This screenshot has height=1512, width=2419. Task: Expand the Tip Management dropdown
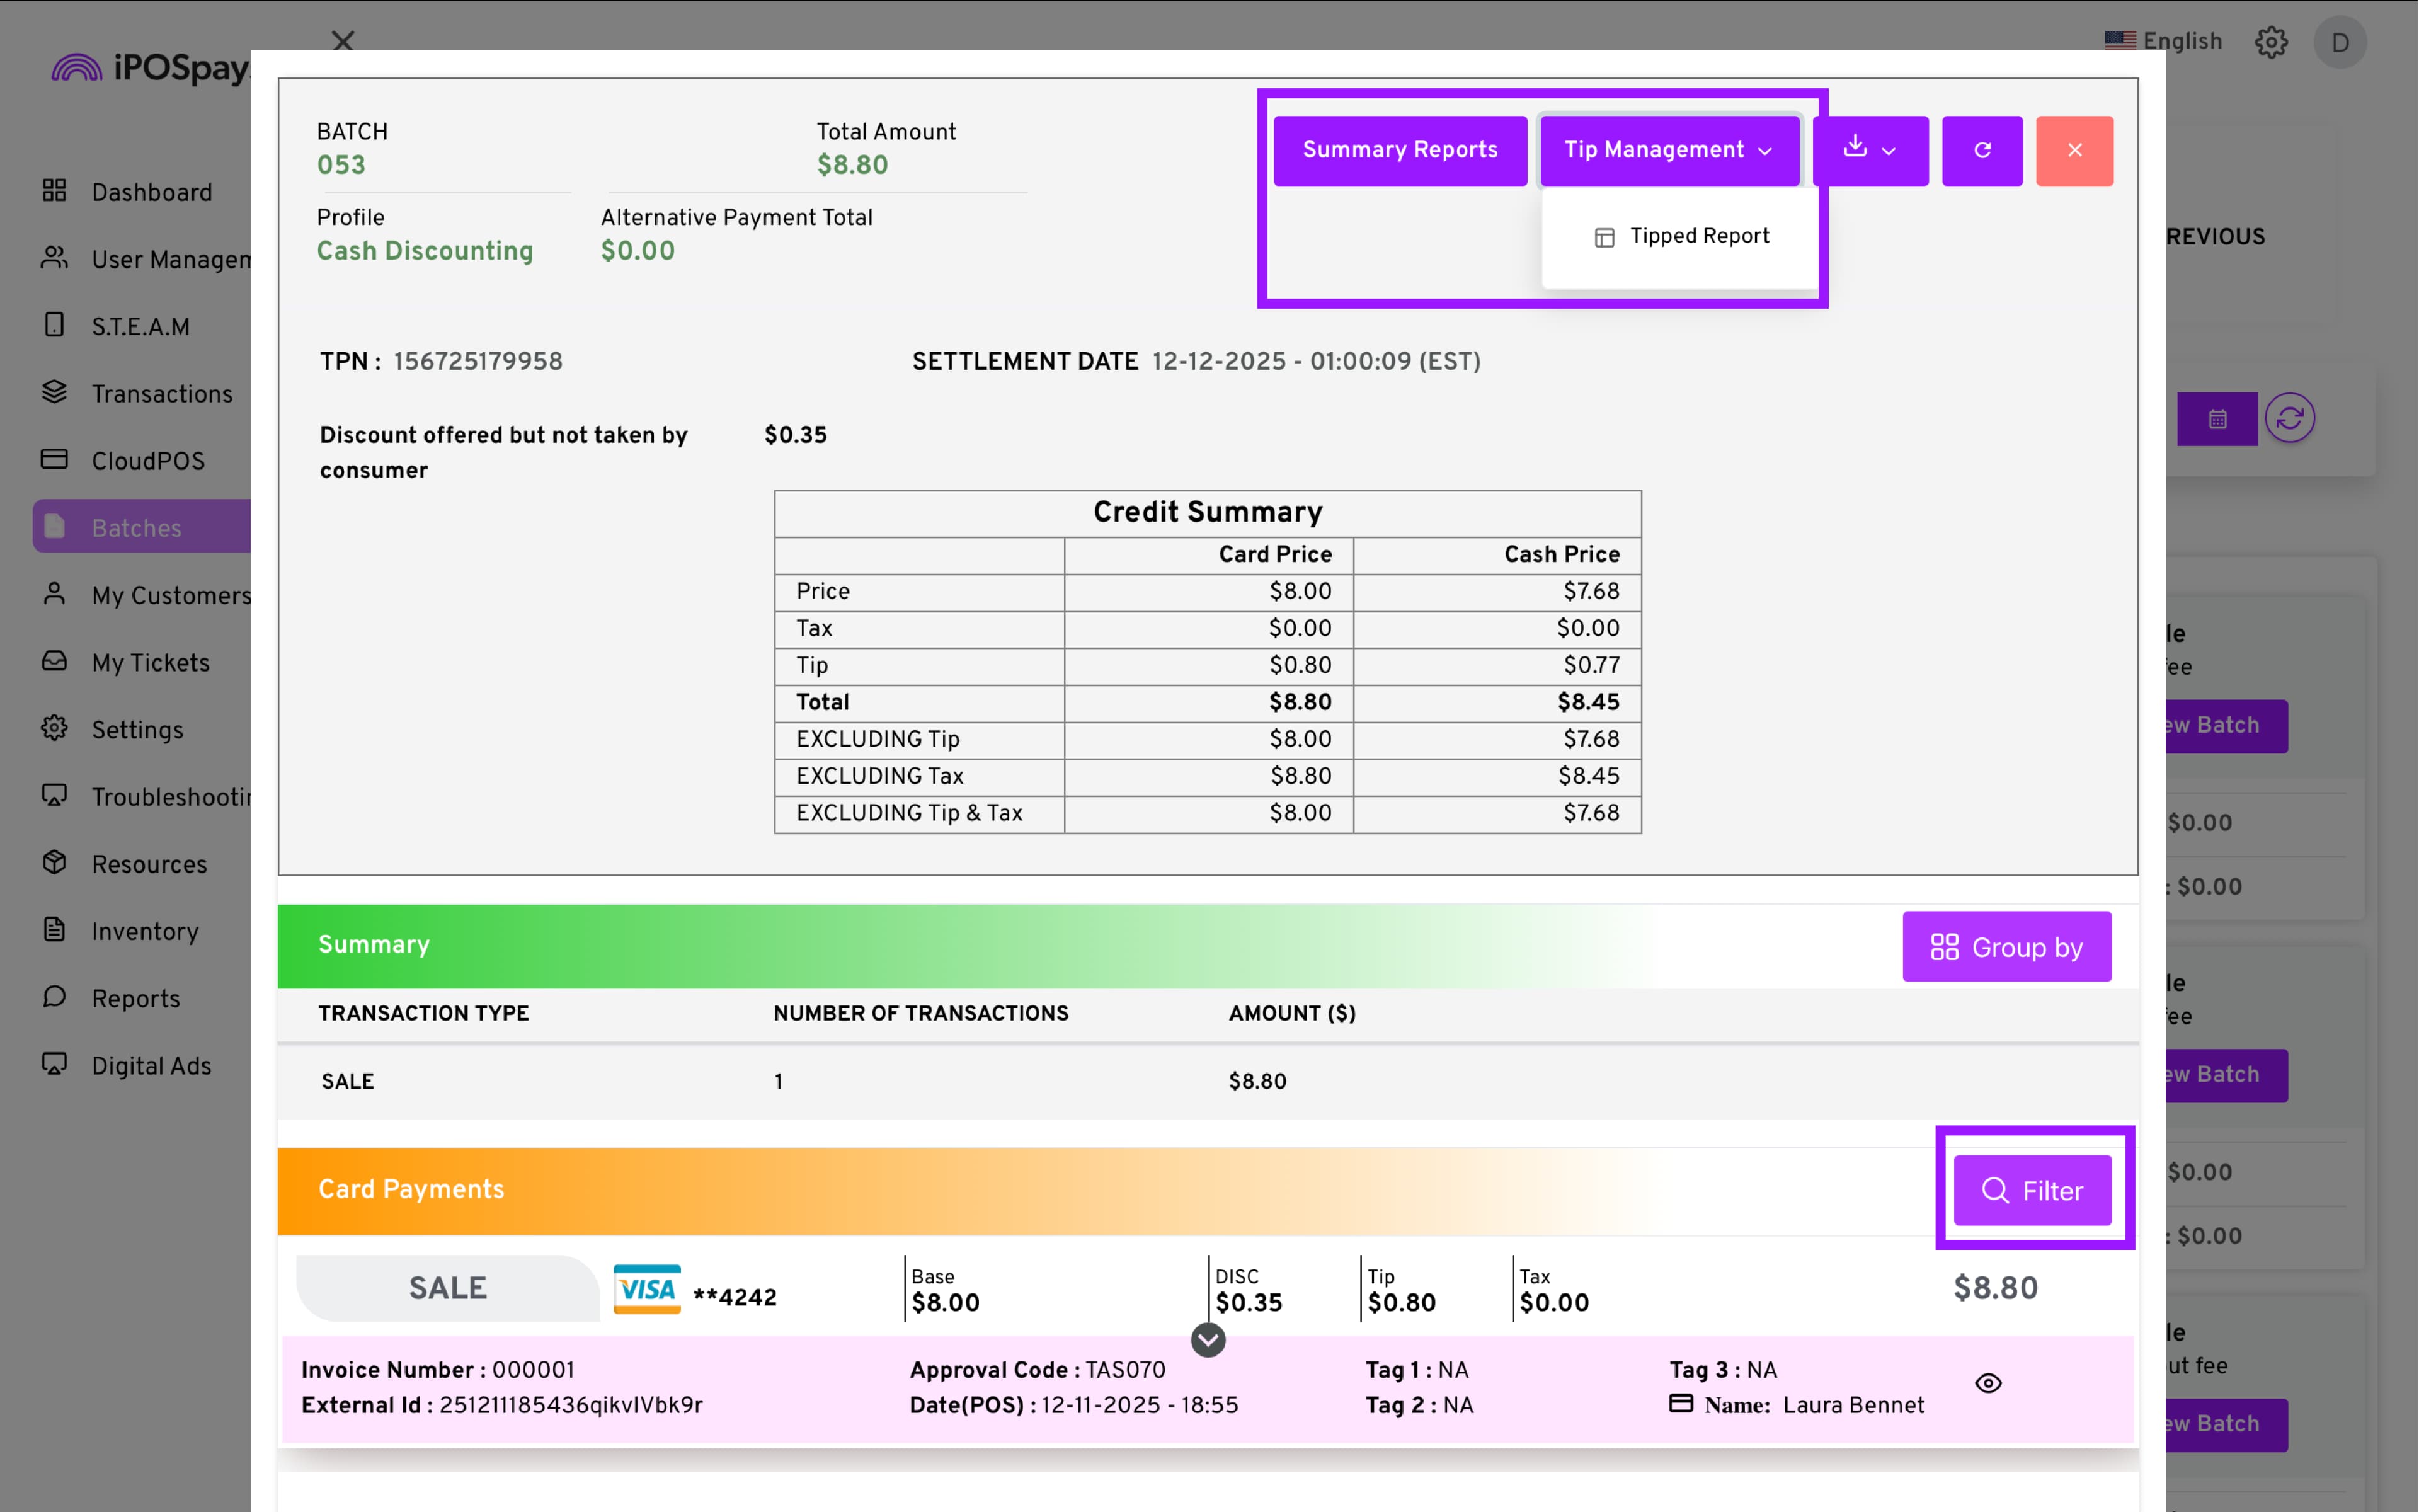tap(1668, 150)
